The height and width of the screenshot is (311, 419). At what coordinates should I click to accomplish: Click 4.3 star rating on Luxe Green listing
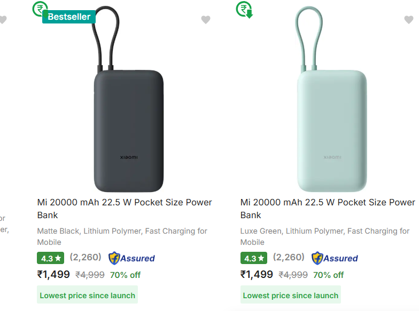(254, 258)
